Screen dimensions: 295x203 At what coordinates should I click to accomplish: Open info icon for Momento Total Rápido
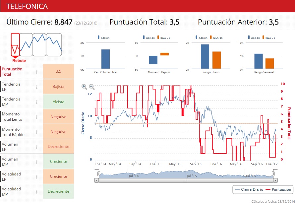tap(37, 132)
